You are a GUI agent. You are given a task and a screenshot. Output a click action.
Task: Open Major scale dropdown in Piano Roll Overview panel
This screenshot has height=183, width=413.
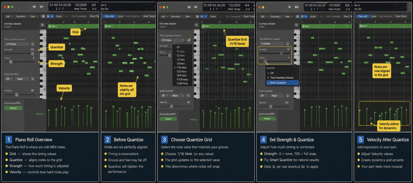point(22,79)
